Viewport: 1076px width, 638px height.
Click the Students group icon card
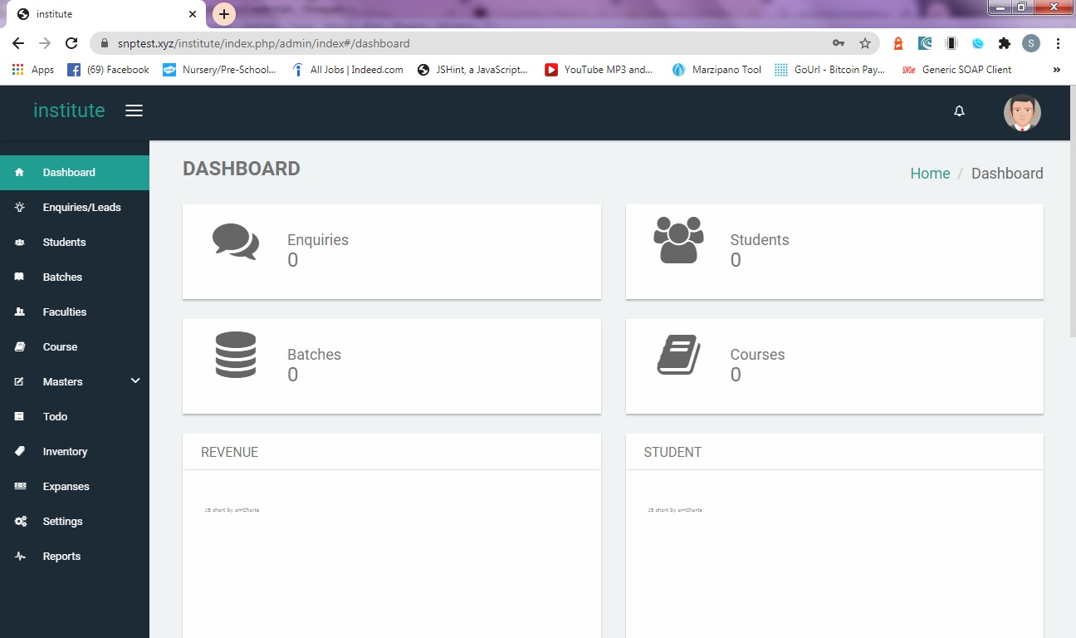click(x=678, y=240)
